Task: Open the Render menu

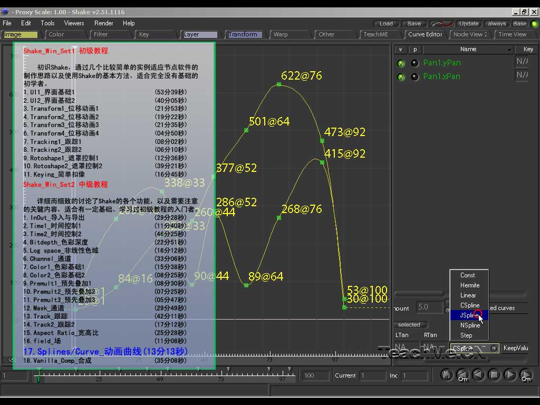Action: point(104,23)
